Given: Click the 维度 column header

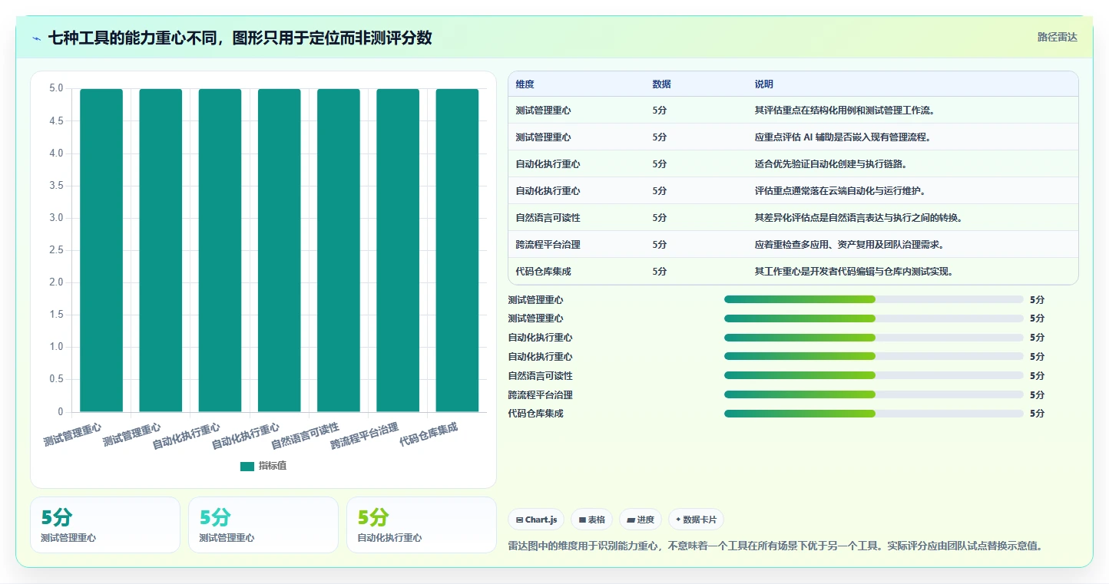Looking at the screenshot, I should pos(525,84).
